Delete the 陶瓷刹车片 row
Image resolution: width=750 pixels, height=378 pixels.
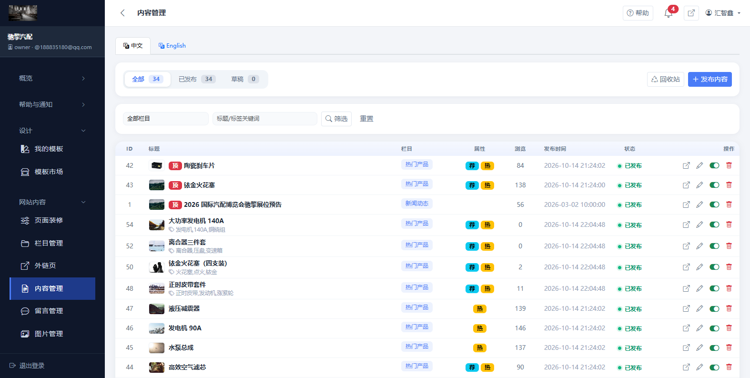point(729,165)
